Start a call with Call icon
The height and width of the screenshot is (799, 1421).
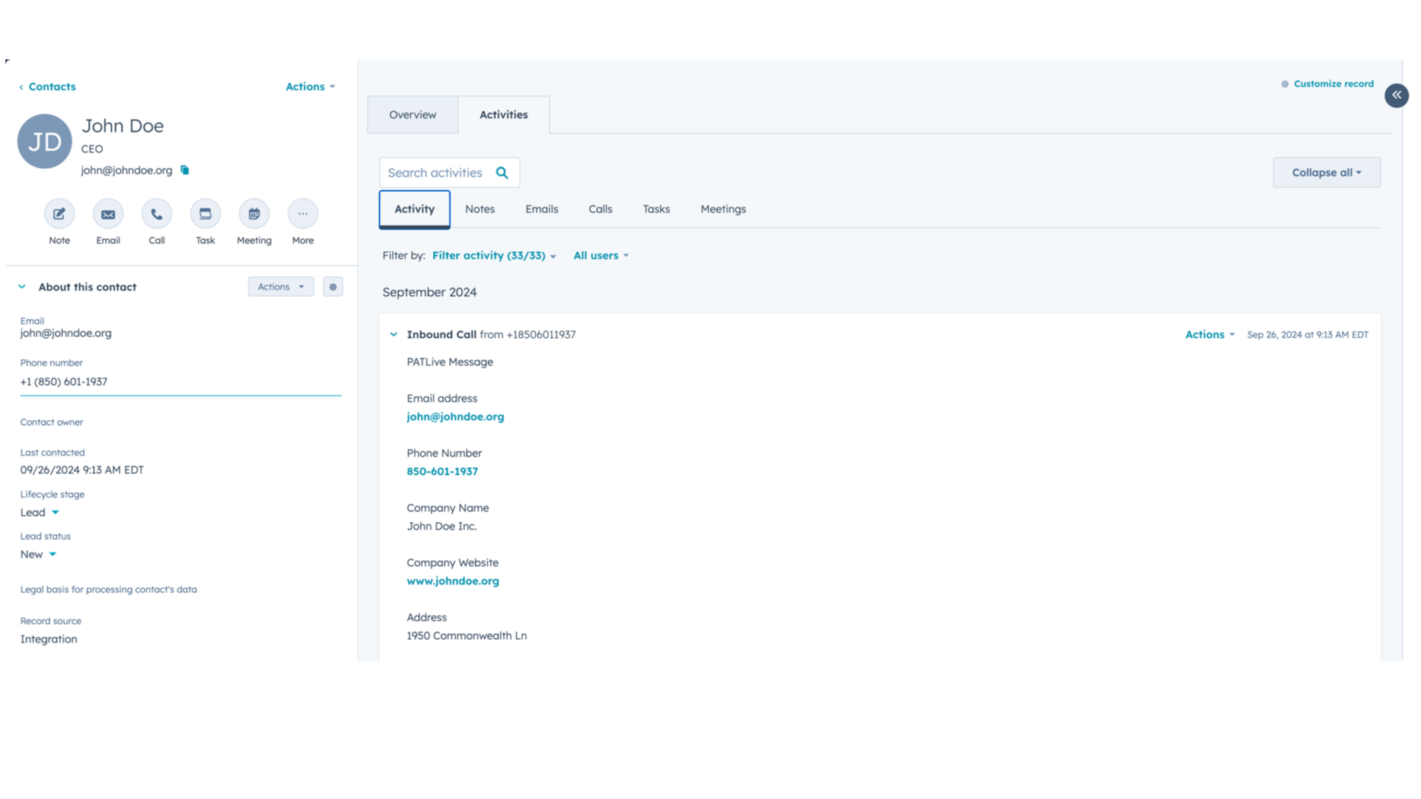pos(157,214)
